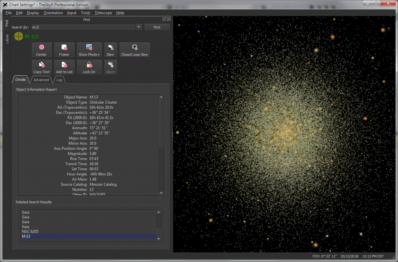
Task: Close the Find panel via its X icon
Action: pyautogui.click(x=168, y=19)
